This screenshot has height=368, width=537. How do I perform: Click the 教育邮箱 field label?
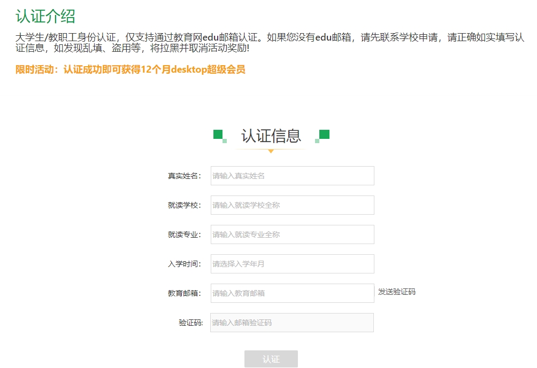tap(185, 294)
